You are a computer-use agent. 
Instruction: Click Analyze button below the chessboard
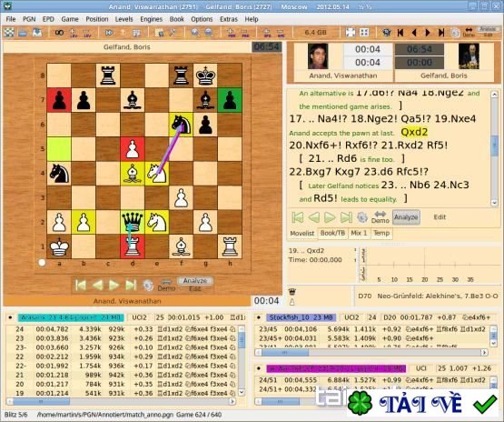[x=194, y=281]
